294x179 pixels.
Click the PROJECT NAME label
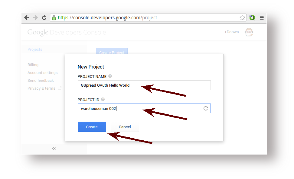[x=92, y=76]
